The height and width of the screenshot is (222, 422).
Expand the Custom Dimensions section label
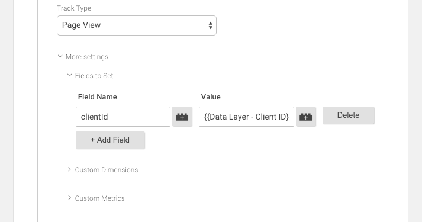(x=107, y=170)
